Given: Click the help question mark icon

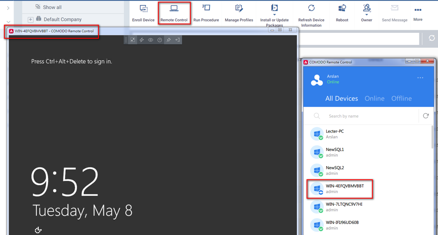Looking at the screenshot, I should pos(160,40).
